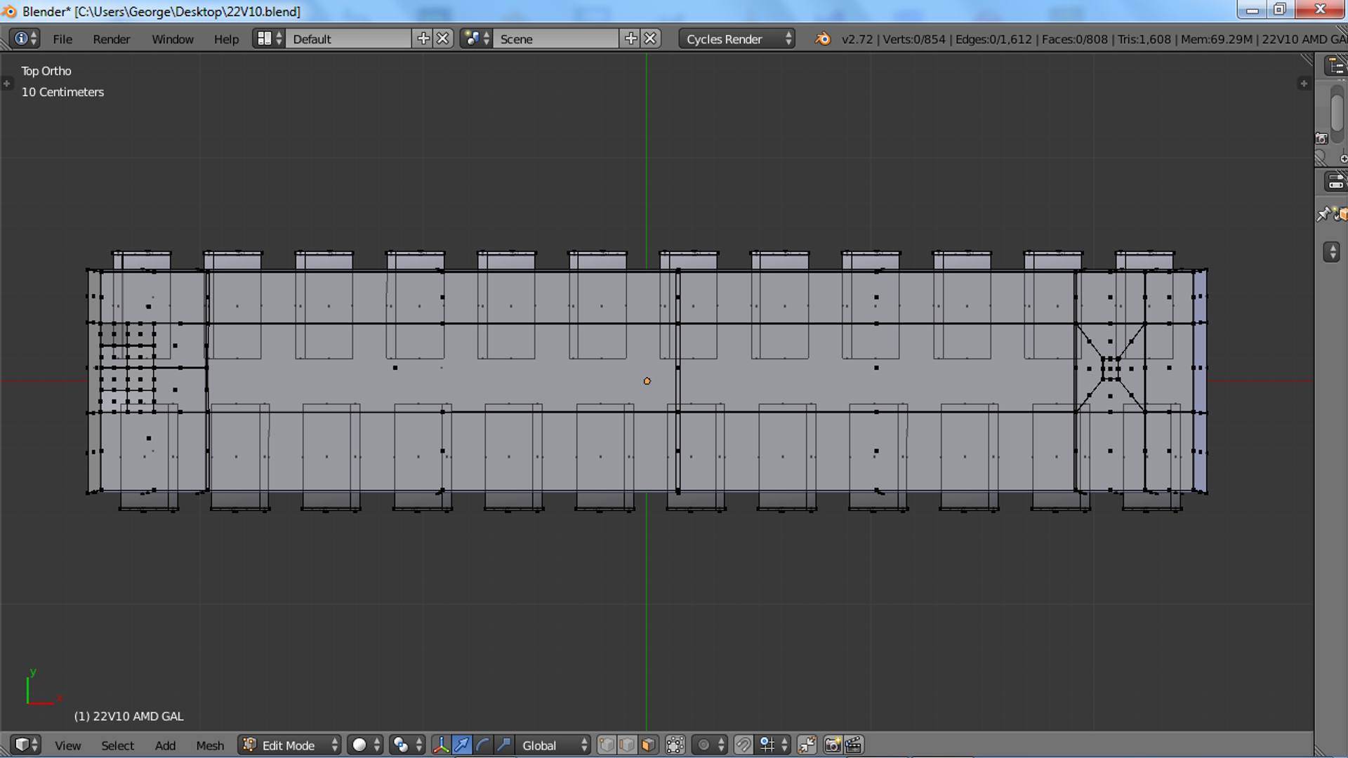Image resolution: width=1348 pixels, height=758 pixels.
Task: Enable face select mode
Action: coord(649,745)
